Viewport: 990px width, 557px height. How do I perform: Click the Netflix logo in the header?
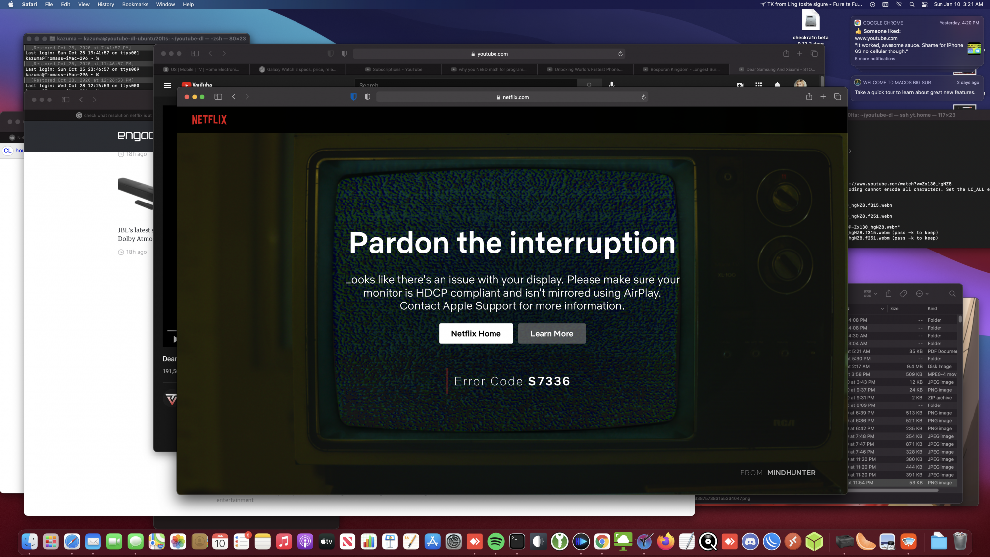click(x=209, y=120)
